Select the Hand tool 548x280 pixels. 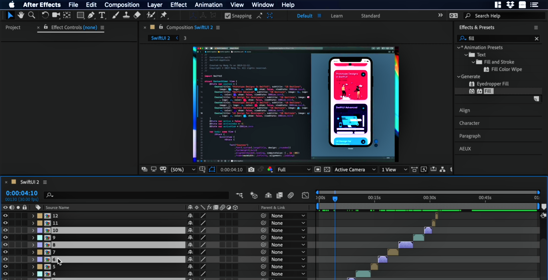(21, 15)
